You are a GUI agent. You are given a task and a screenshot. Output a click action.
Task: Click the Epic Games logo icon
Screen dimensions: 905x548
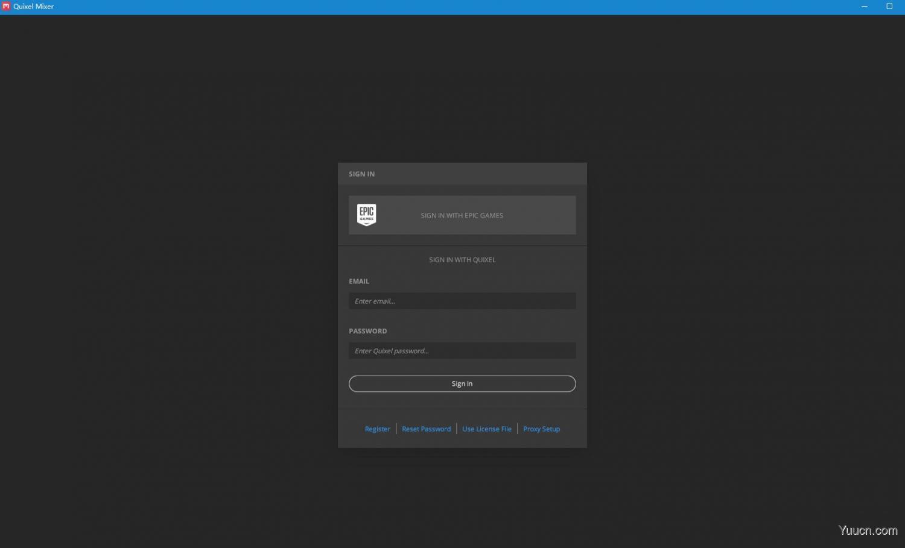[366, 215]
